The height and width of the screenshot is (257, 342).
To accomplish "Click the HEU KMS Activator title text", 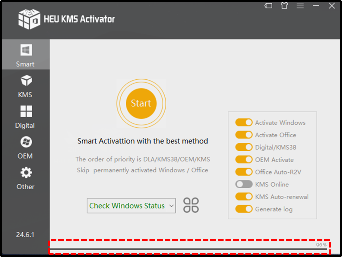I will click(79, 19).
